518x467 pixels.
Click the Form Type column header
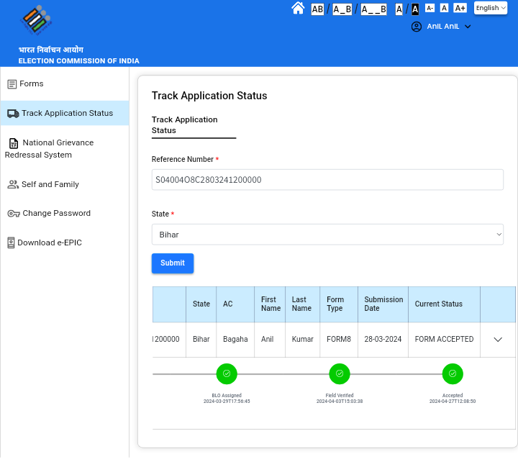pyautogui.click(x=339, y=304)
